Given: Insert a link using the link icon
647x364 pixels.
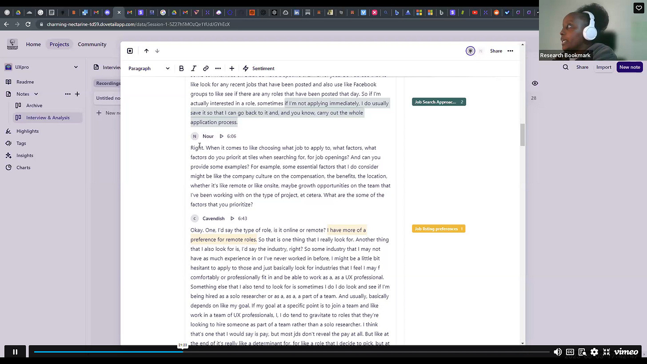Looking at the screenshot, I should point(206,68).
